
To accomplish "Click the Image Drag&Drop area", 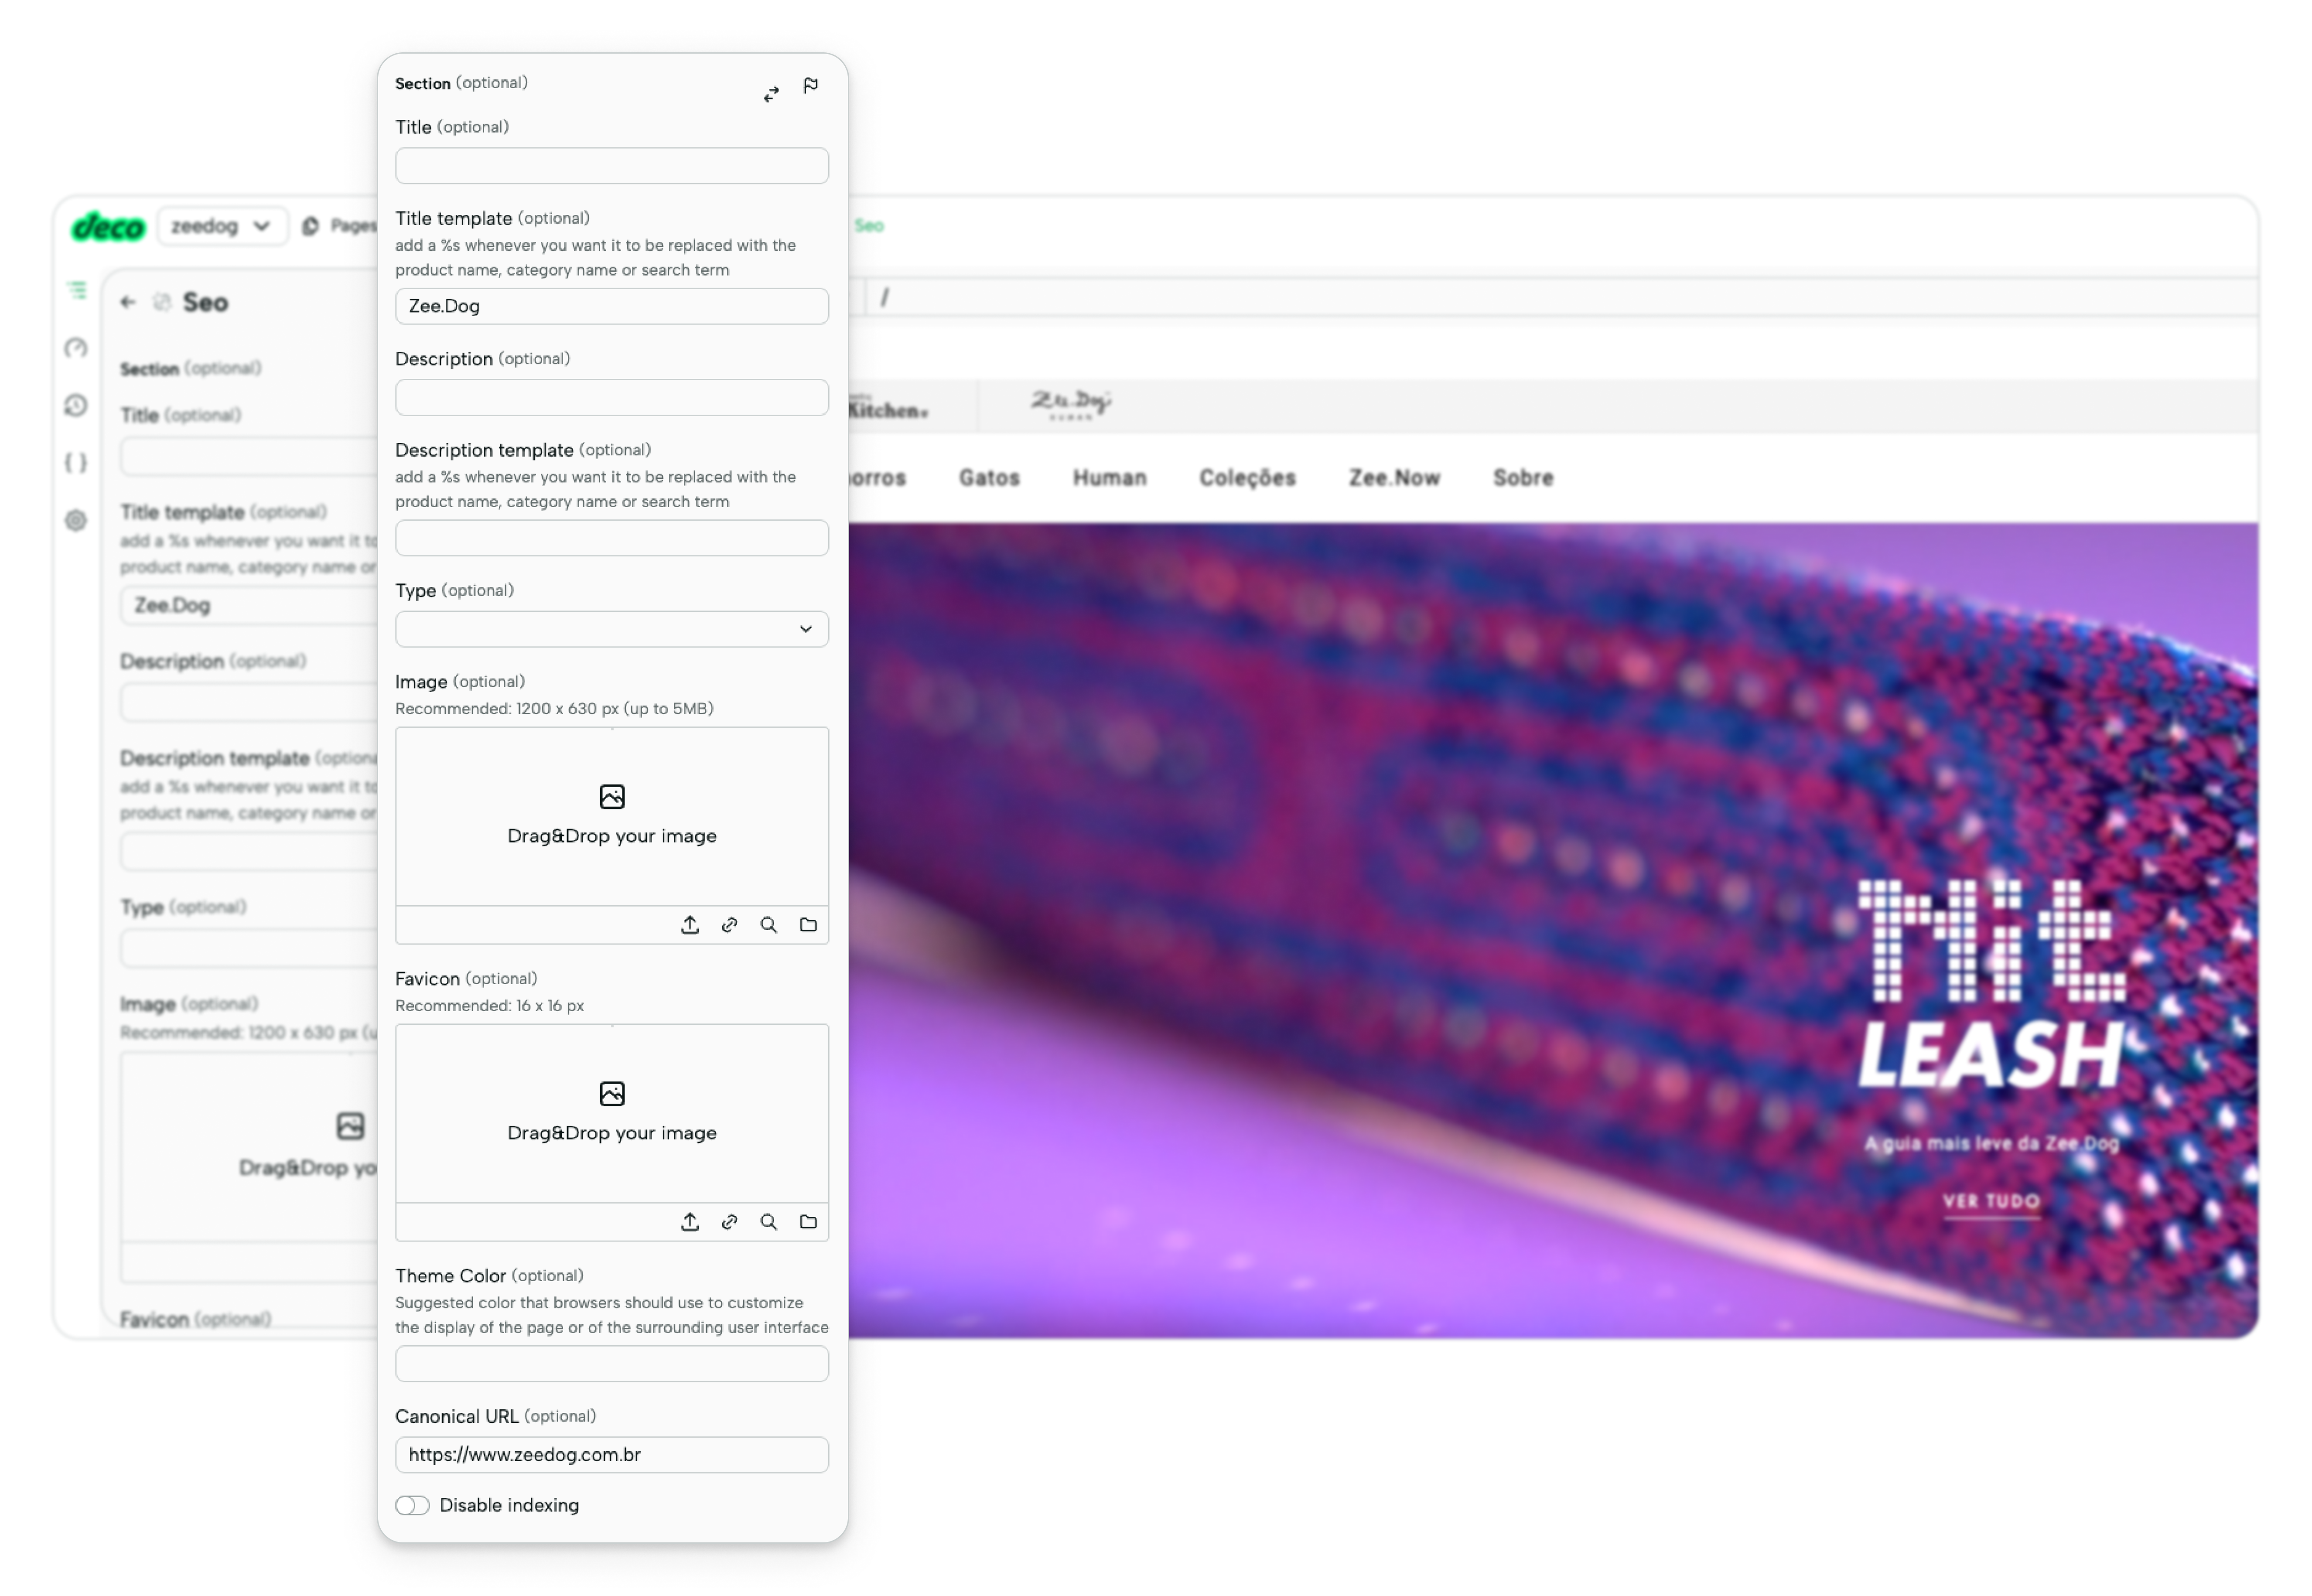I will 612,817.
